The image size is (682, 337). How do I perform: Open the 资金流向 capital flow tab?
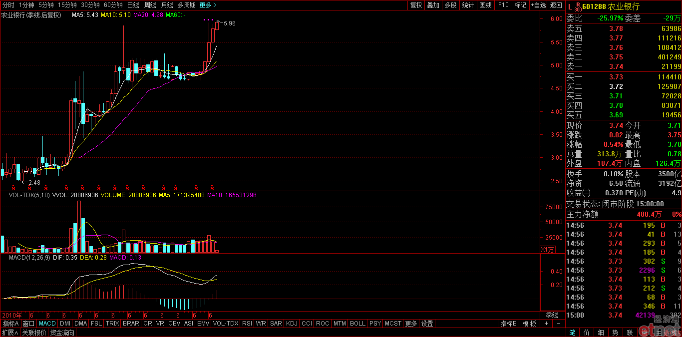62,333
